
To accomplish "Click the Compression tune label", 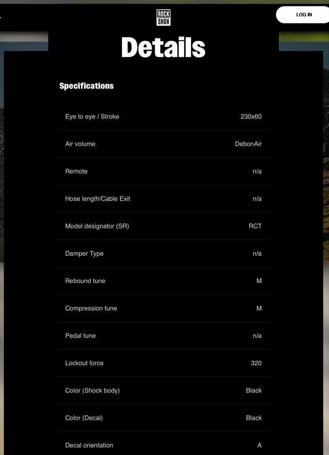I will pos(91,308).
